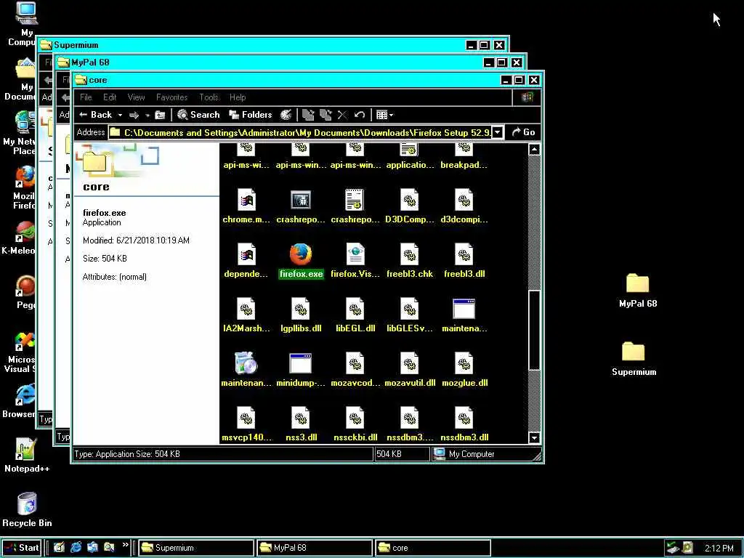Screen dimensions: 744x558
Task: Click the History toolbar icon
Action: [x=286, y=115]
